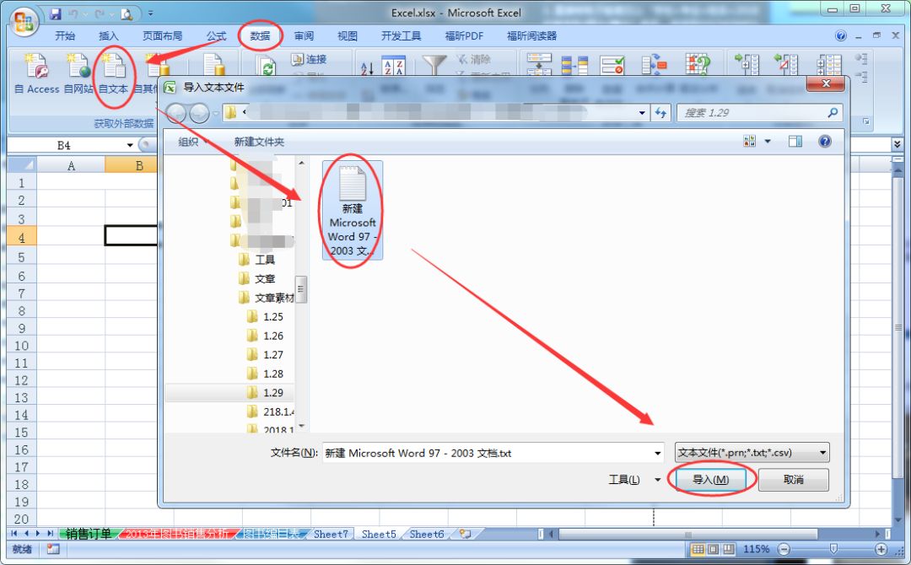Click print preview icon in quick access toolbar
Image resolution: width=911 pixels, height=565 pixels.
click(127, 13)
